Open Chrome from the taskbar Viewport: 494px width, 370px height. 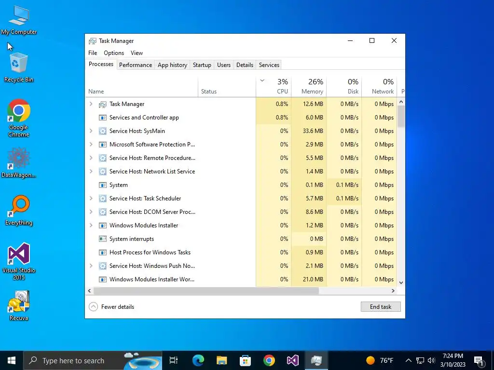(269, 360)
